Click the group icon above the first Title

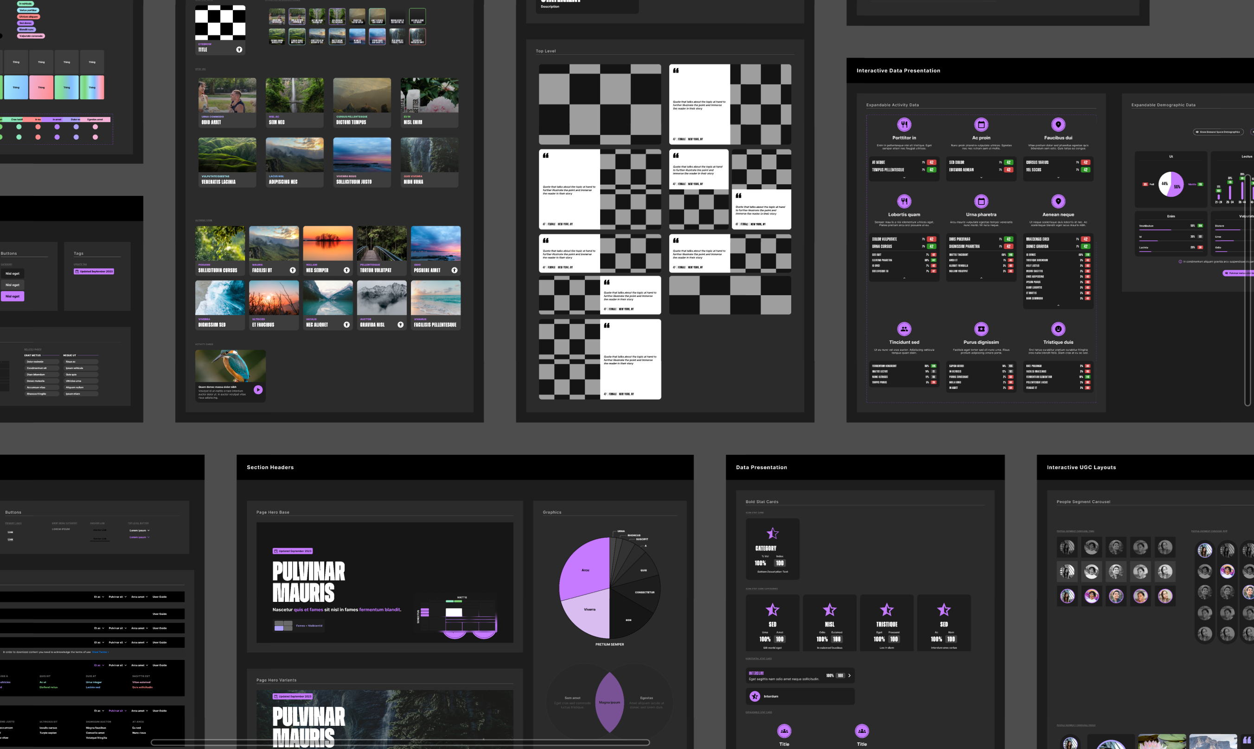(784, 731)
